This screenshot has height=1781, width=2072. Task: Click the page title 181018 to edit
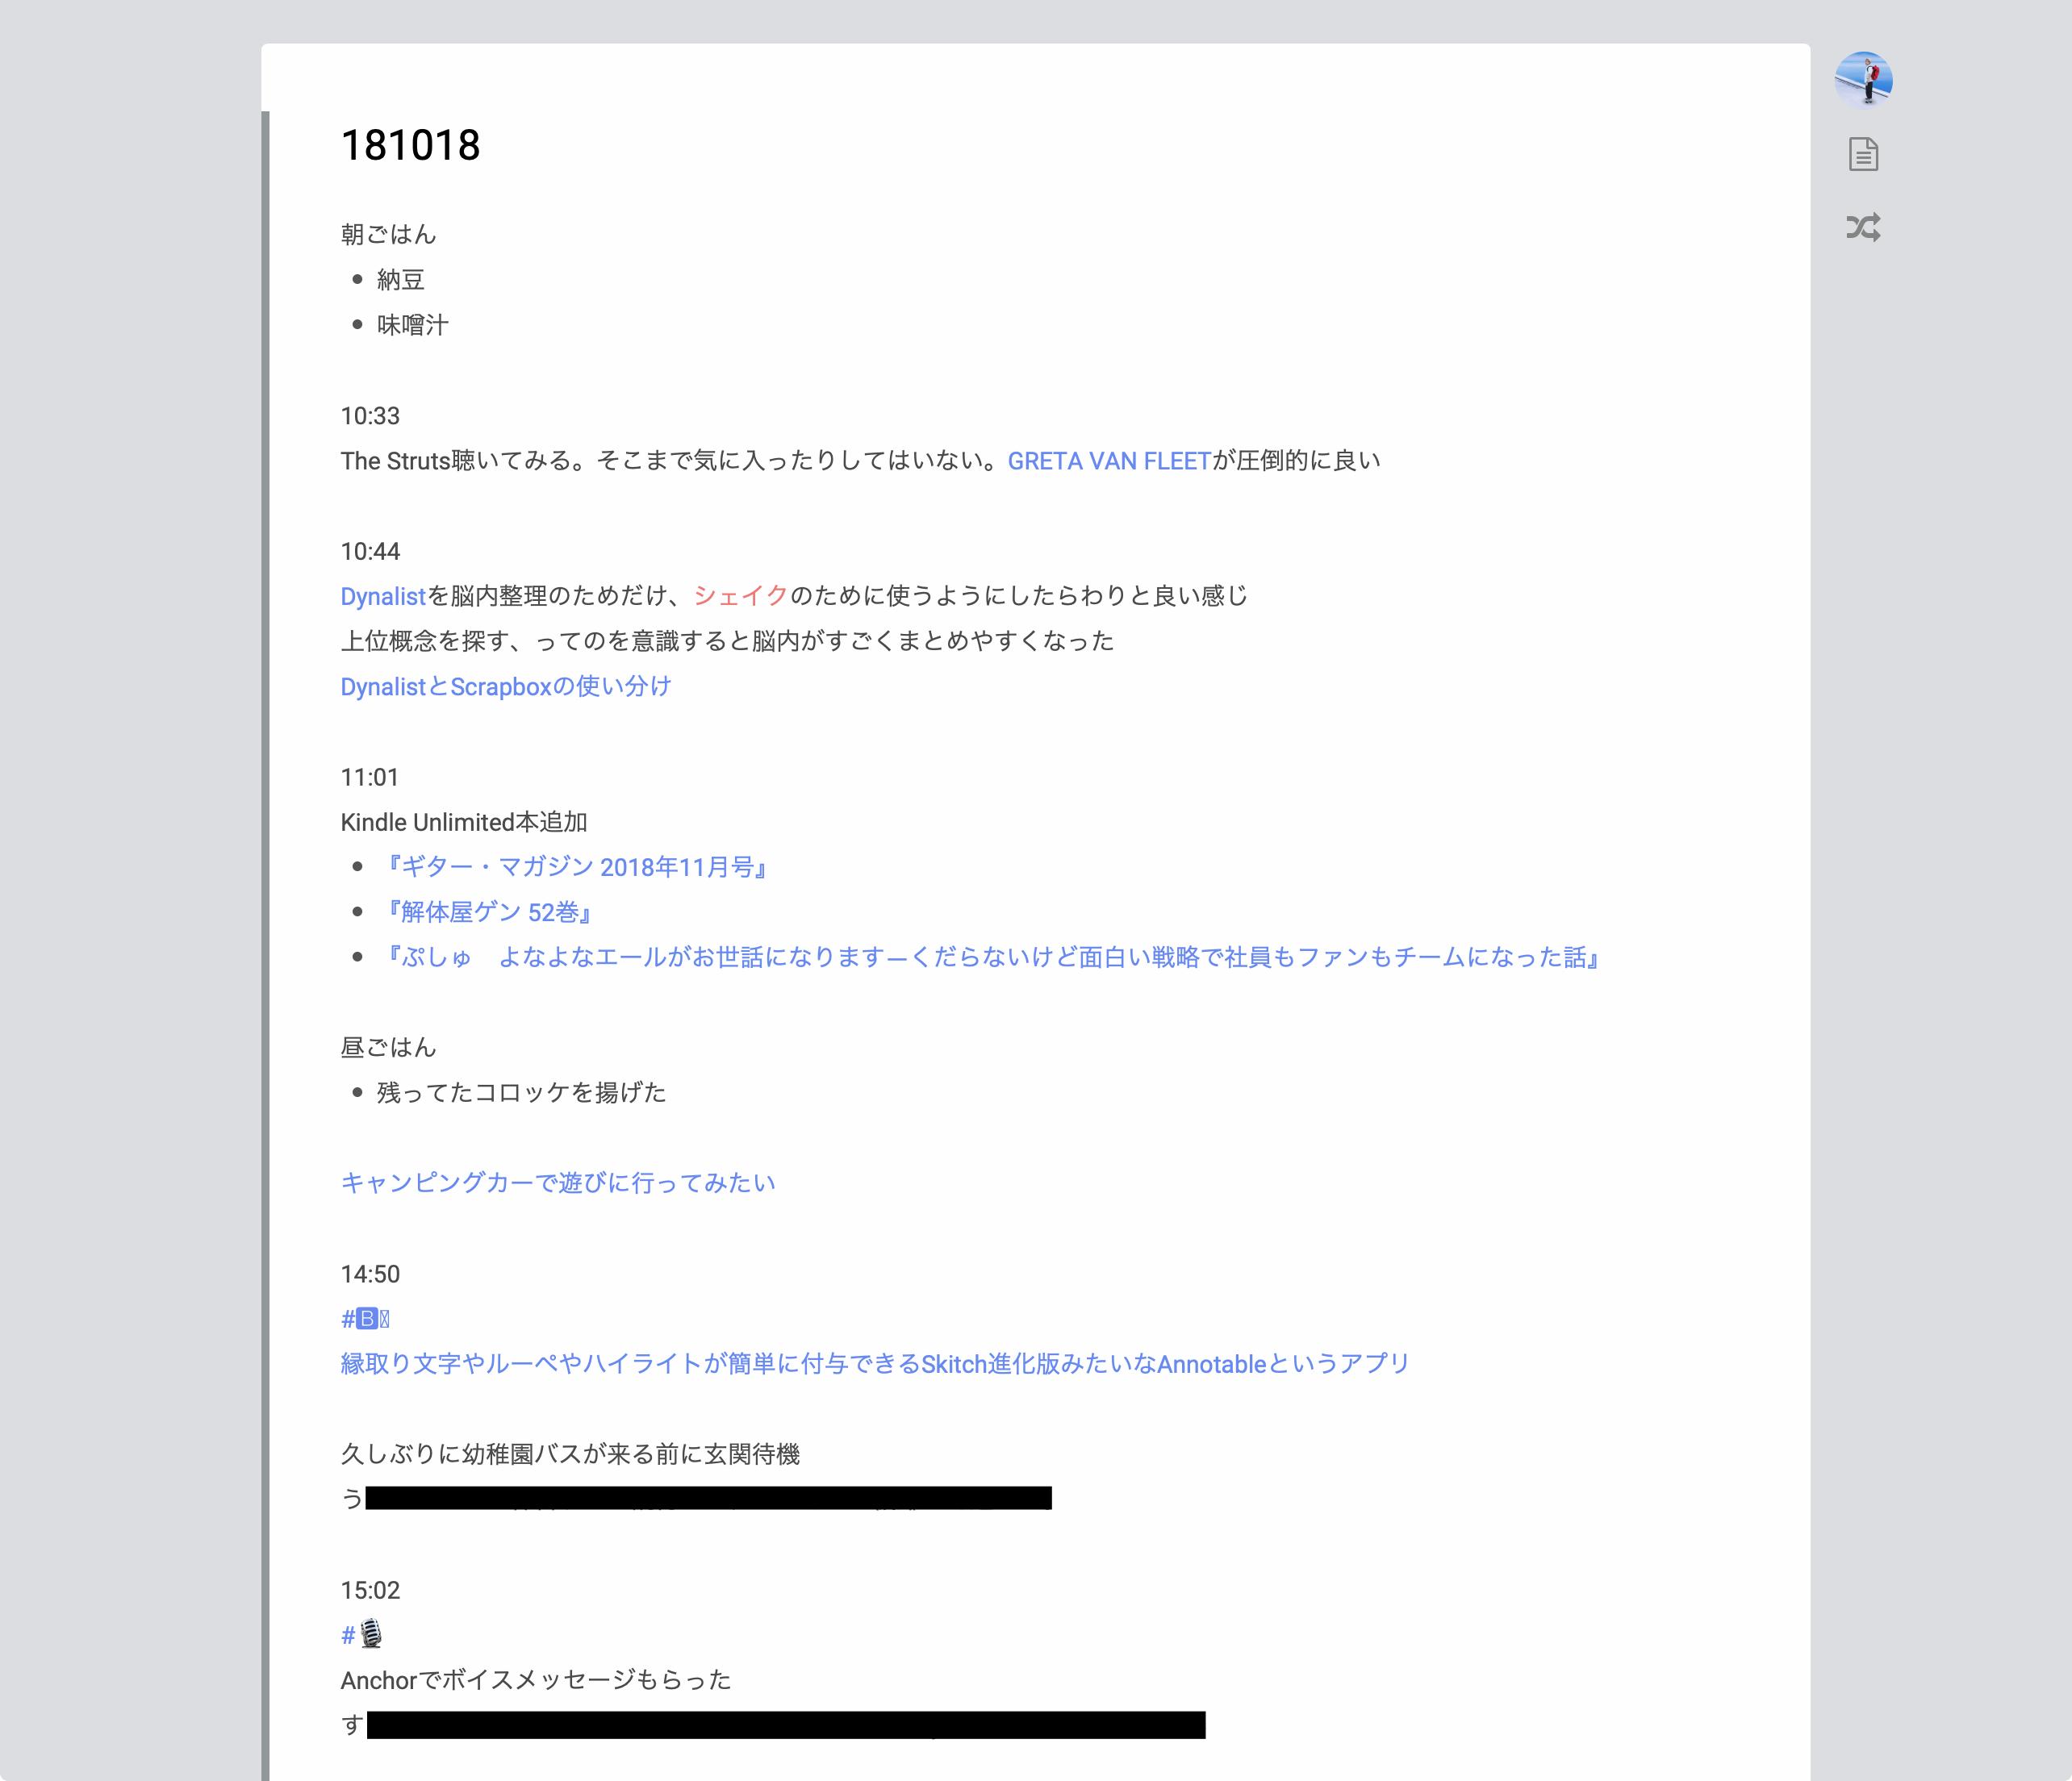[410, 146]
